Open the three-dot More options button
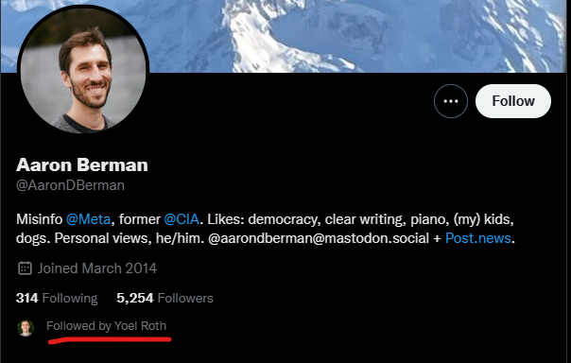Screen dimensions: 571x363 (451, 101)
